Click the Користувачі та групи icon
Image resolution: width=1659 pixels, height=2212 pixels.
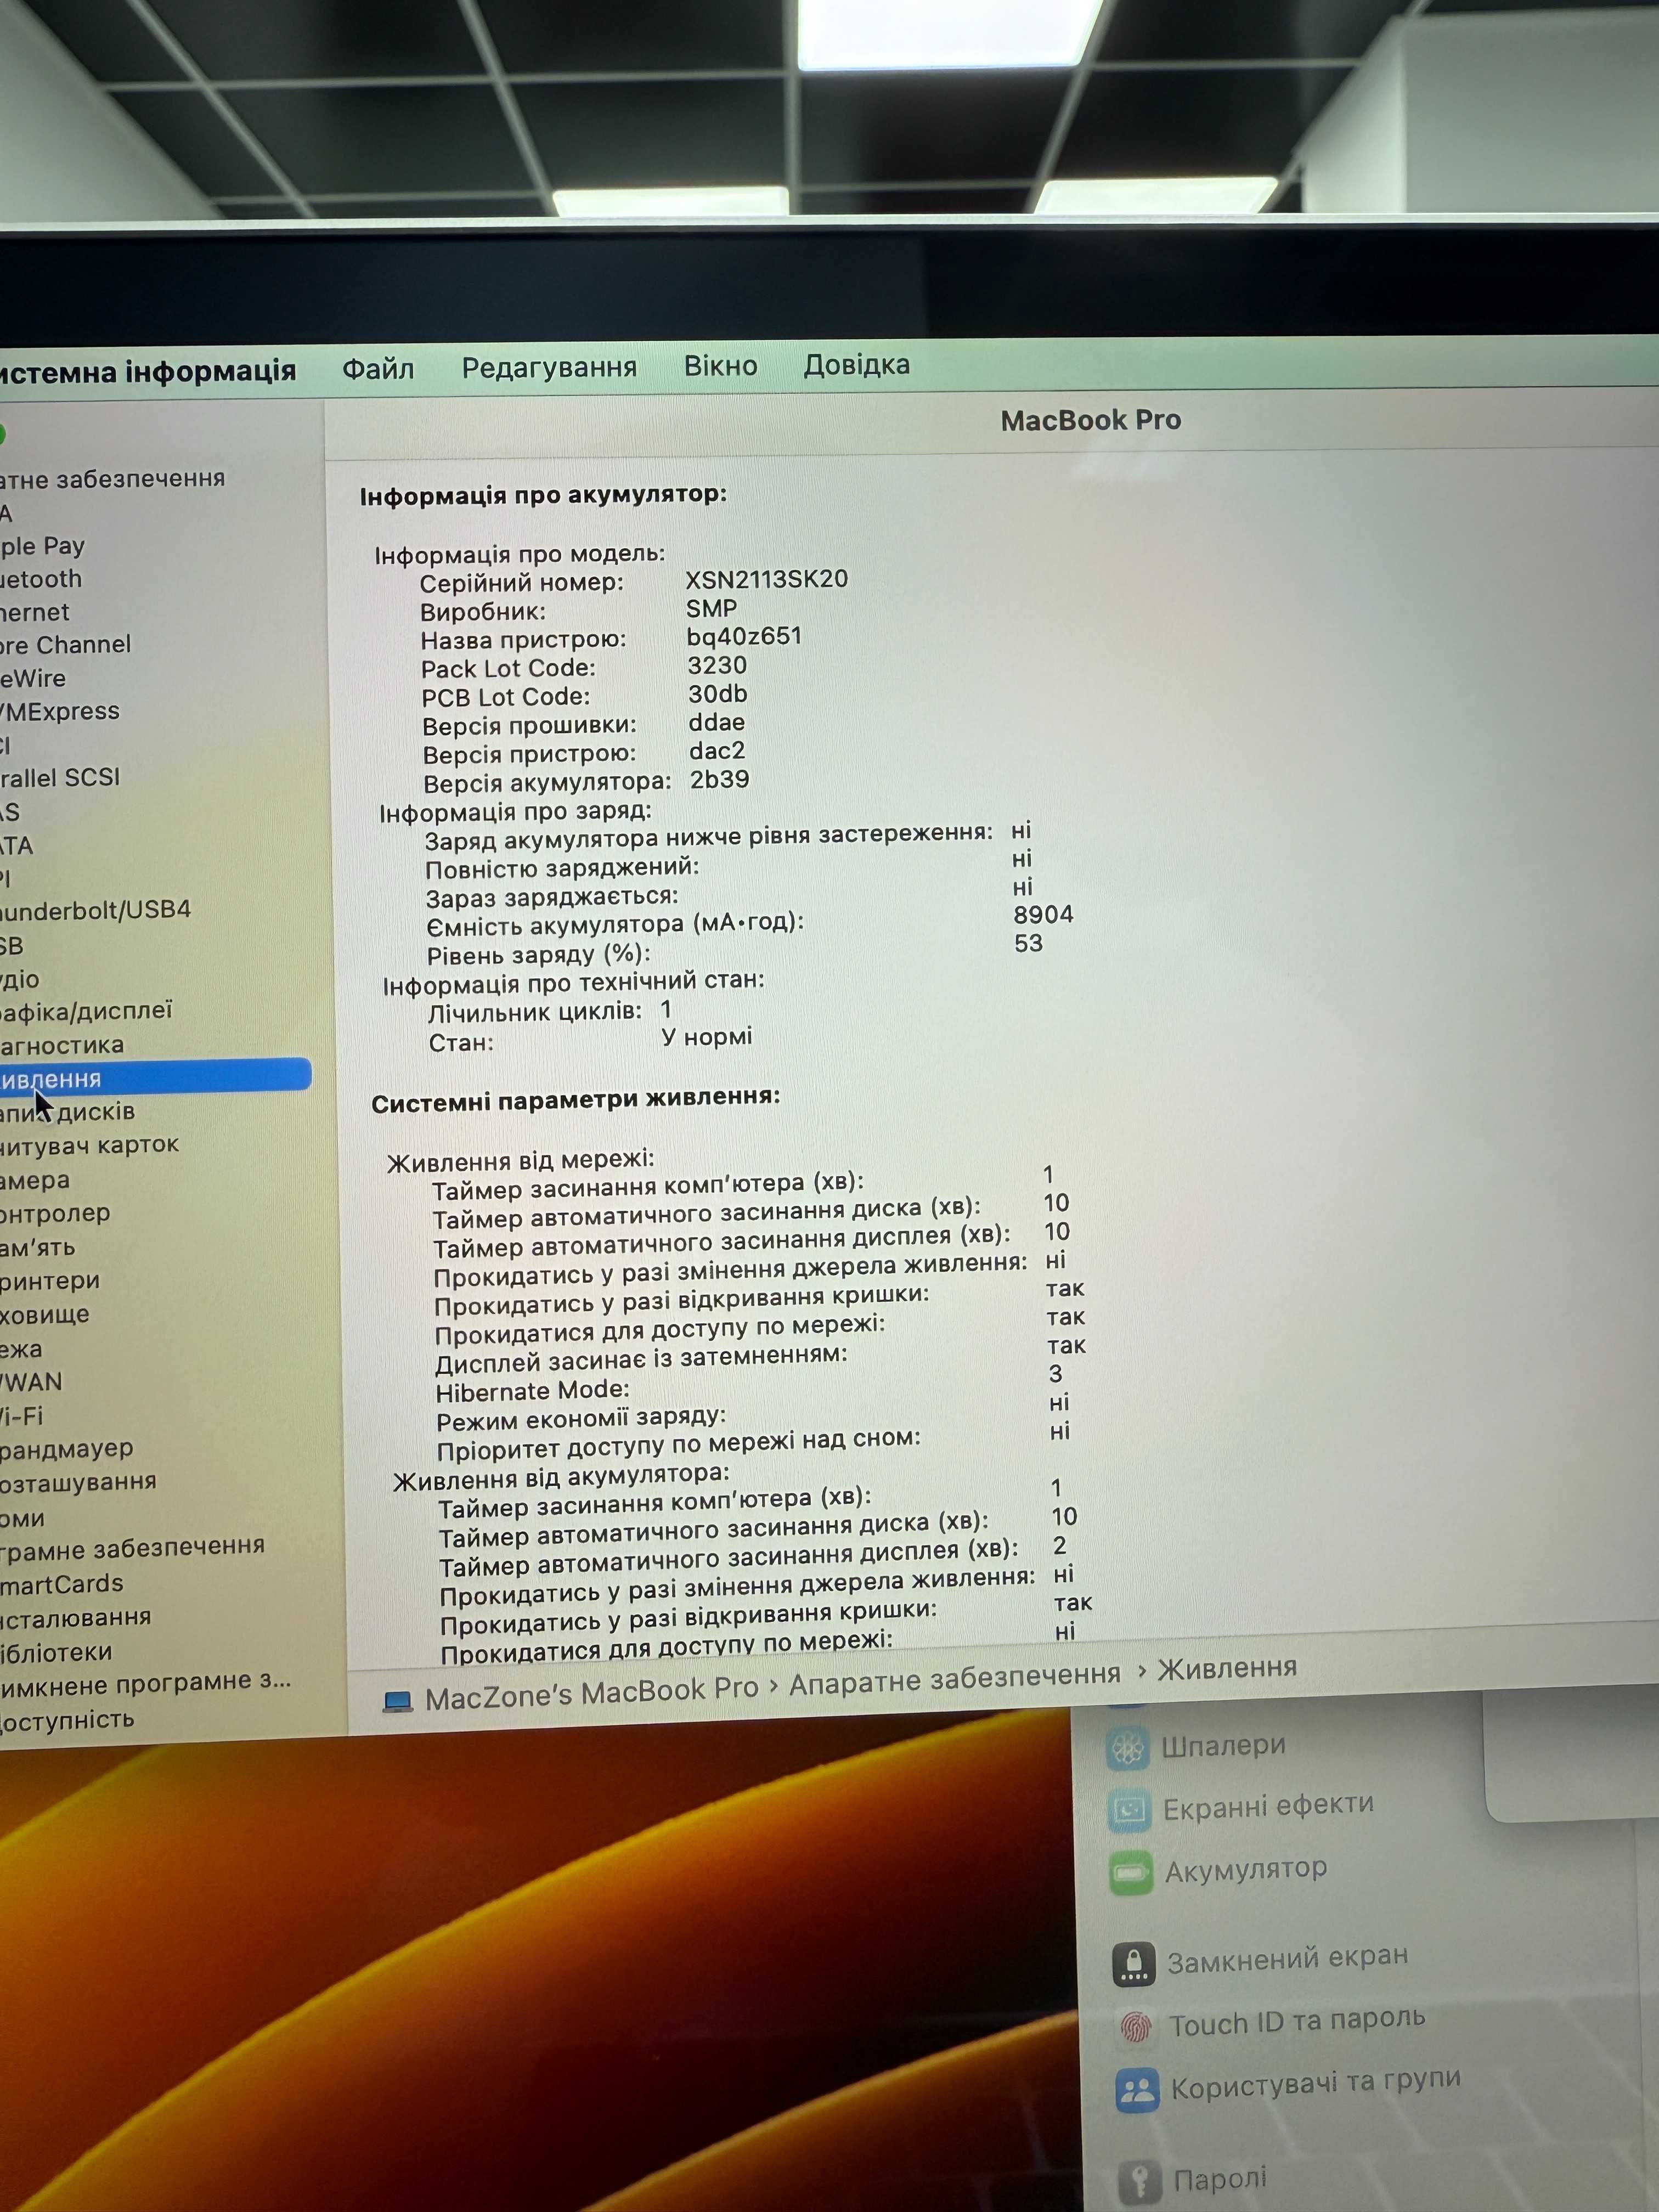tap(1138, 2090)
